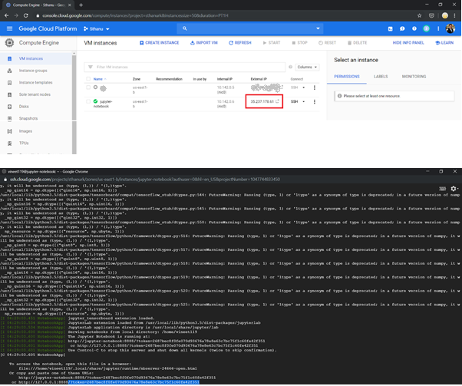
Task: Click the TPUs sidebar icon
Action: [9, 144]
